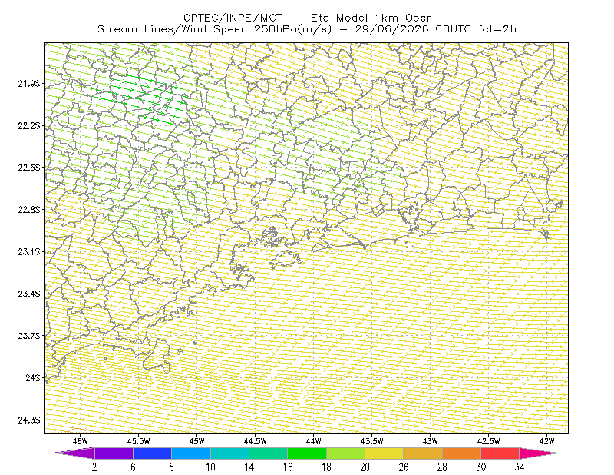Click colorbar value label 10
Viewport: 614px width, 475px height.
[x=210, y=467]
